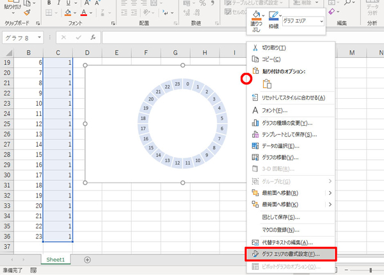This screenshot has height=275, width=384.
Task: Choose 切り取り(T) from context menu
Action: point(291,48)
